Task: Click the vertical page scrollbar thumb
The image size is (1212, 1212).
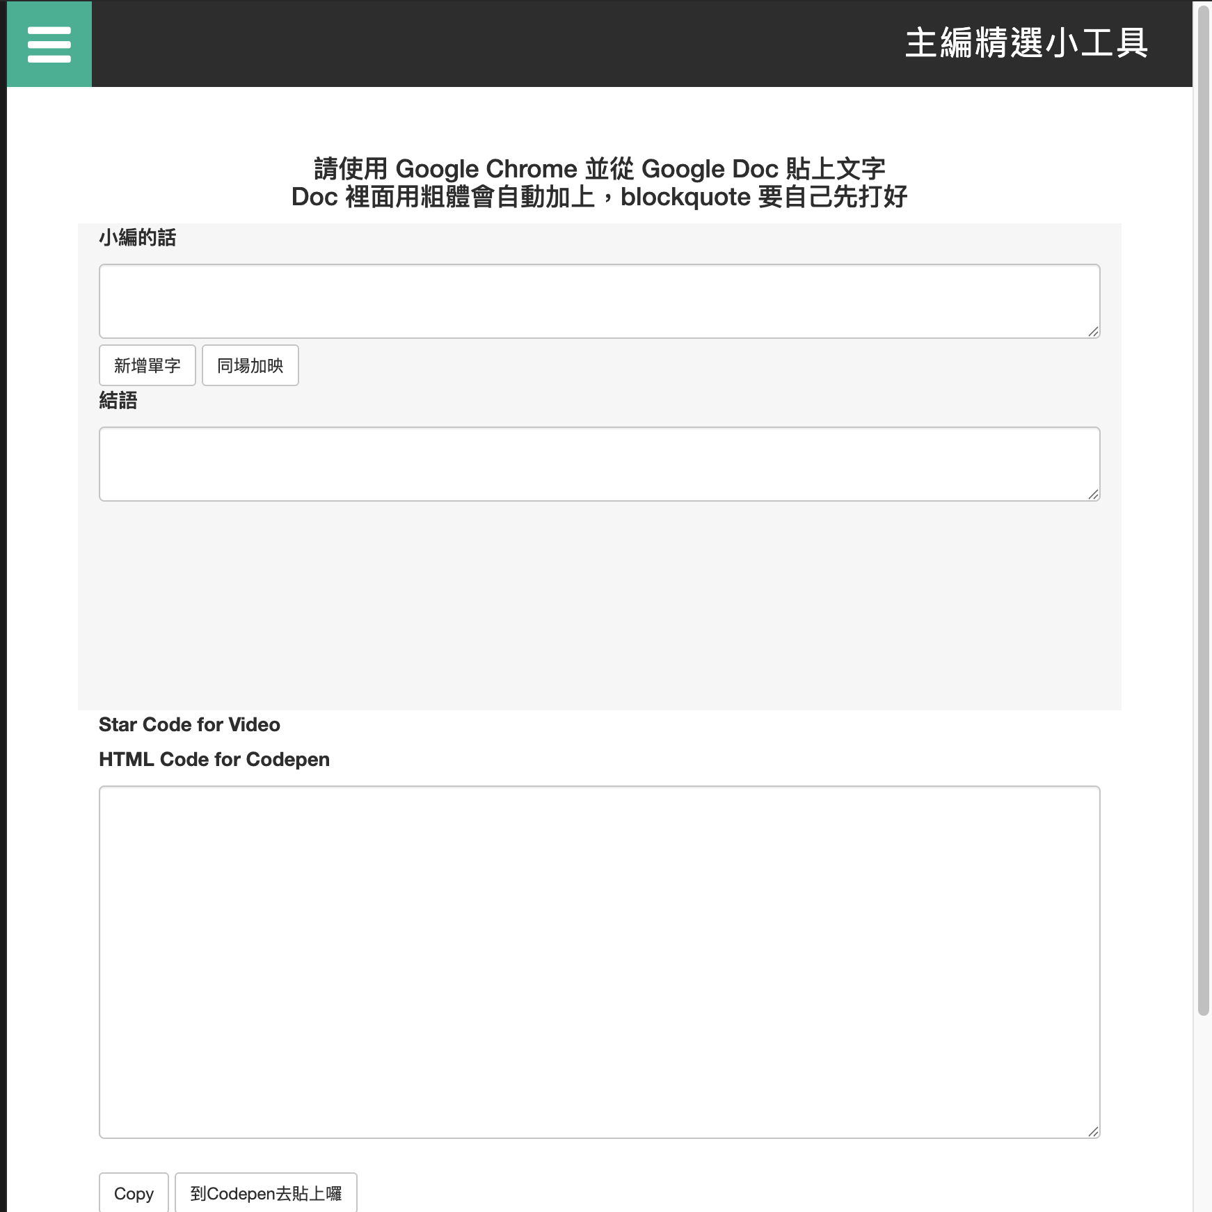Action: click(1203, 508)
